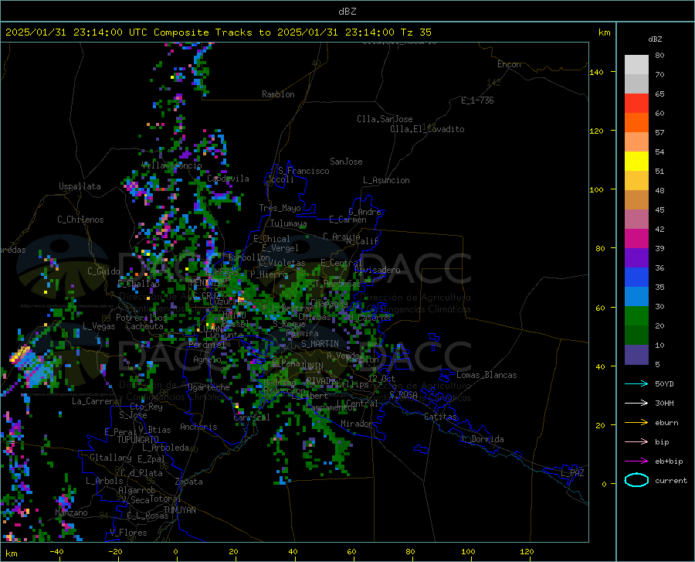Viewport: 695px width, 562px height.
Task: Click the Catitas map label
Action: click(440, 417)
